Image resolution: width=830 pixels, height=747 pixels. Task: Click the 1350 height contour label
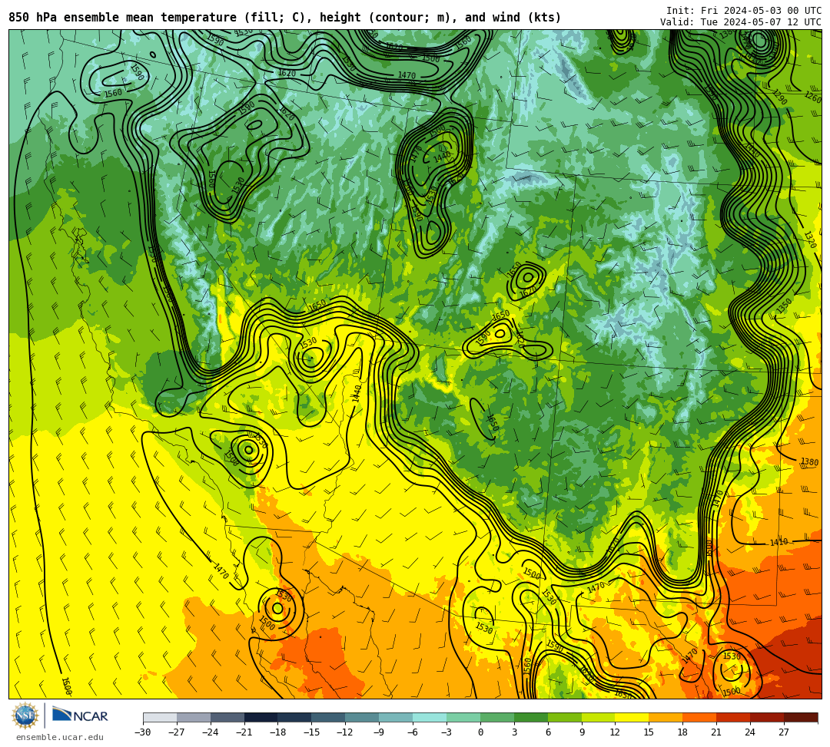784,306
